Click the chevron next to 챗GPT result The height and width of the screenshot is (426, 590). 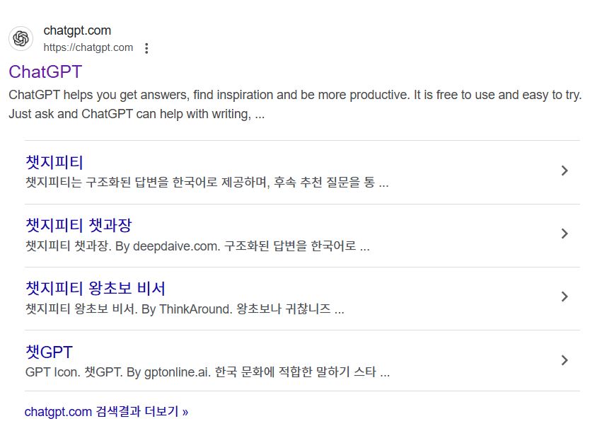564,359
